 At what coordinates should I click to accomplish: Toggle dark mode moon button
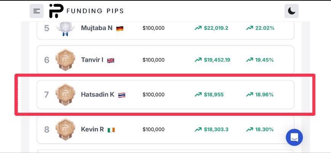click(x=291, y=11)
